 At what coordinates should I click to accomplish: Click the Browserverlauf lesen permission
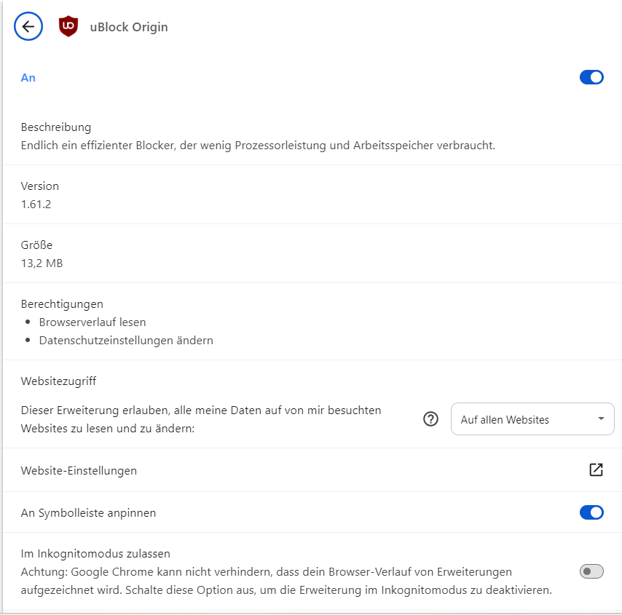(92, 322)
